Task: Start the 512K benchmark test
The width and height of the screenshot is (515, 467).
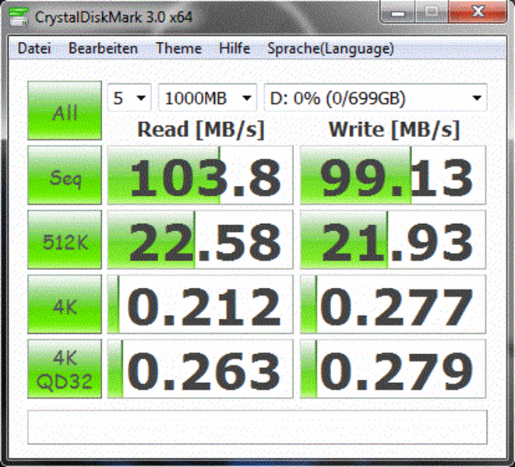Action: point(65,240)
